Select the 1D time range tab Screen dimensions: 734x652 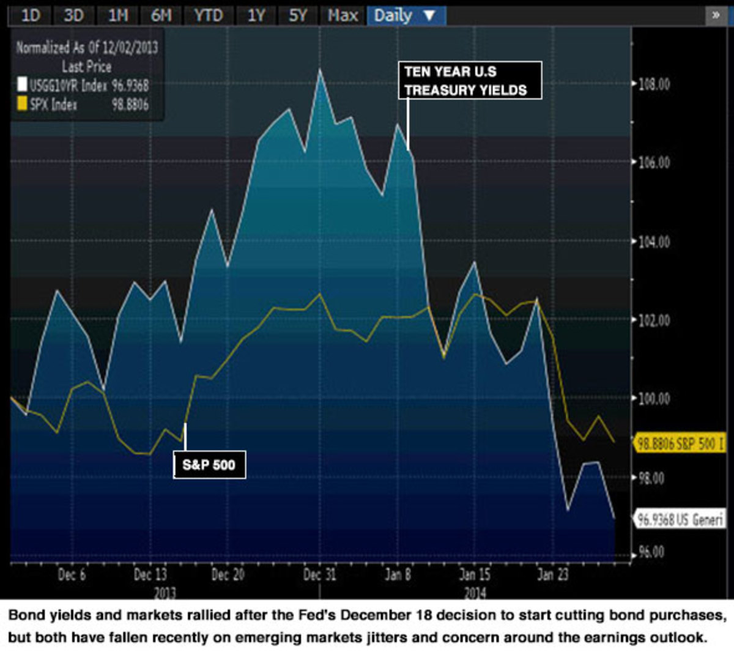[31, 15]
